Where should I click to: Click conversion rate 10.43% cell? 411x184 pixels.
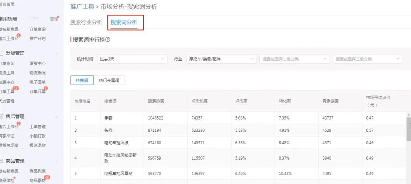(x=285, y=174)
